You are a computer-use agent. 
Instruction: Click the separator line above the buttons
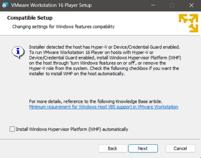[x=100, y=139]
